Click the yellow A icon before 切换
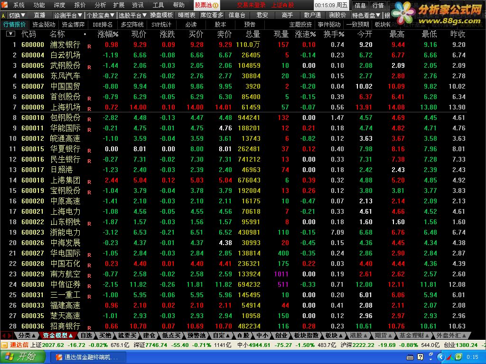Screen dimensions: 486x364 [x=3, y=16]
